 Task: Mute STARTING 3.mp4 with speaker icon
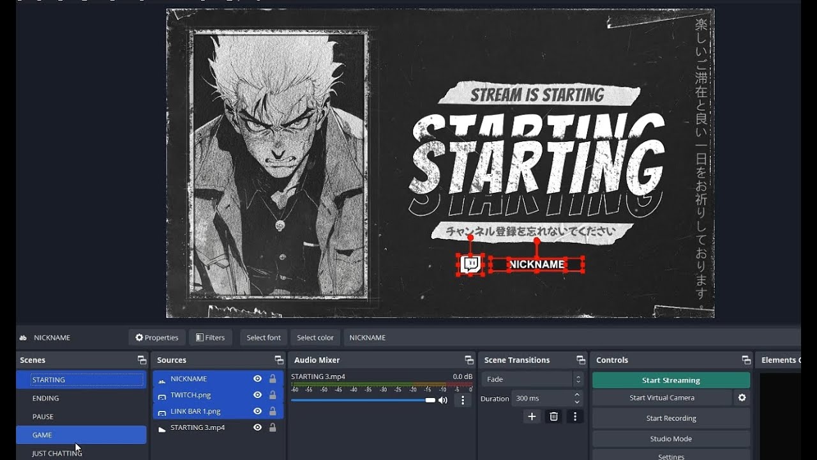pos(442,401)
